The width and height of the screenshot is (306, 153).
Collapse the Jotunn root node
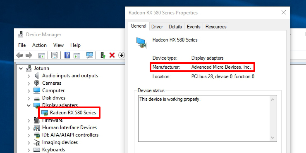tap(21, 68)
